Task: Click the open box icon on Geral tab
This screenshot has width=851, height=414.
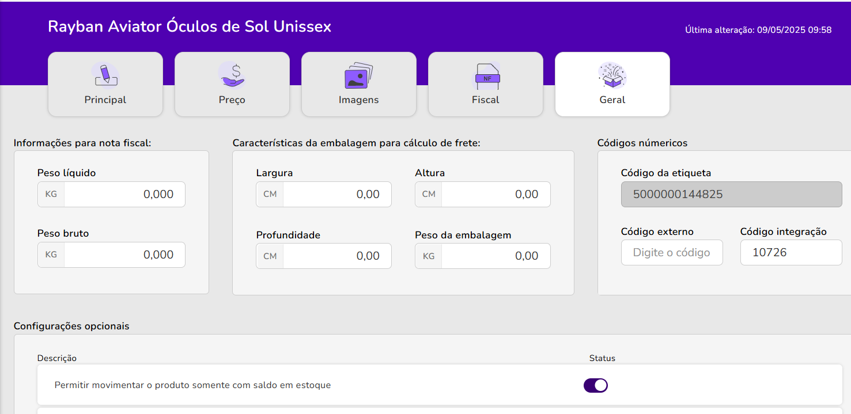Action: (x=612, y=75)
